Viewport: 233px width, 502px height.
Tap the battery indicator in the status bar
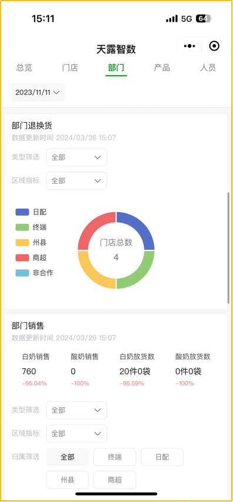pyautogui.click(x=203, y=19)
